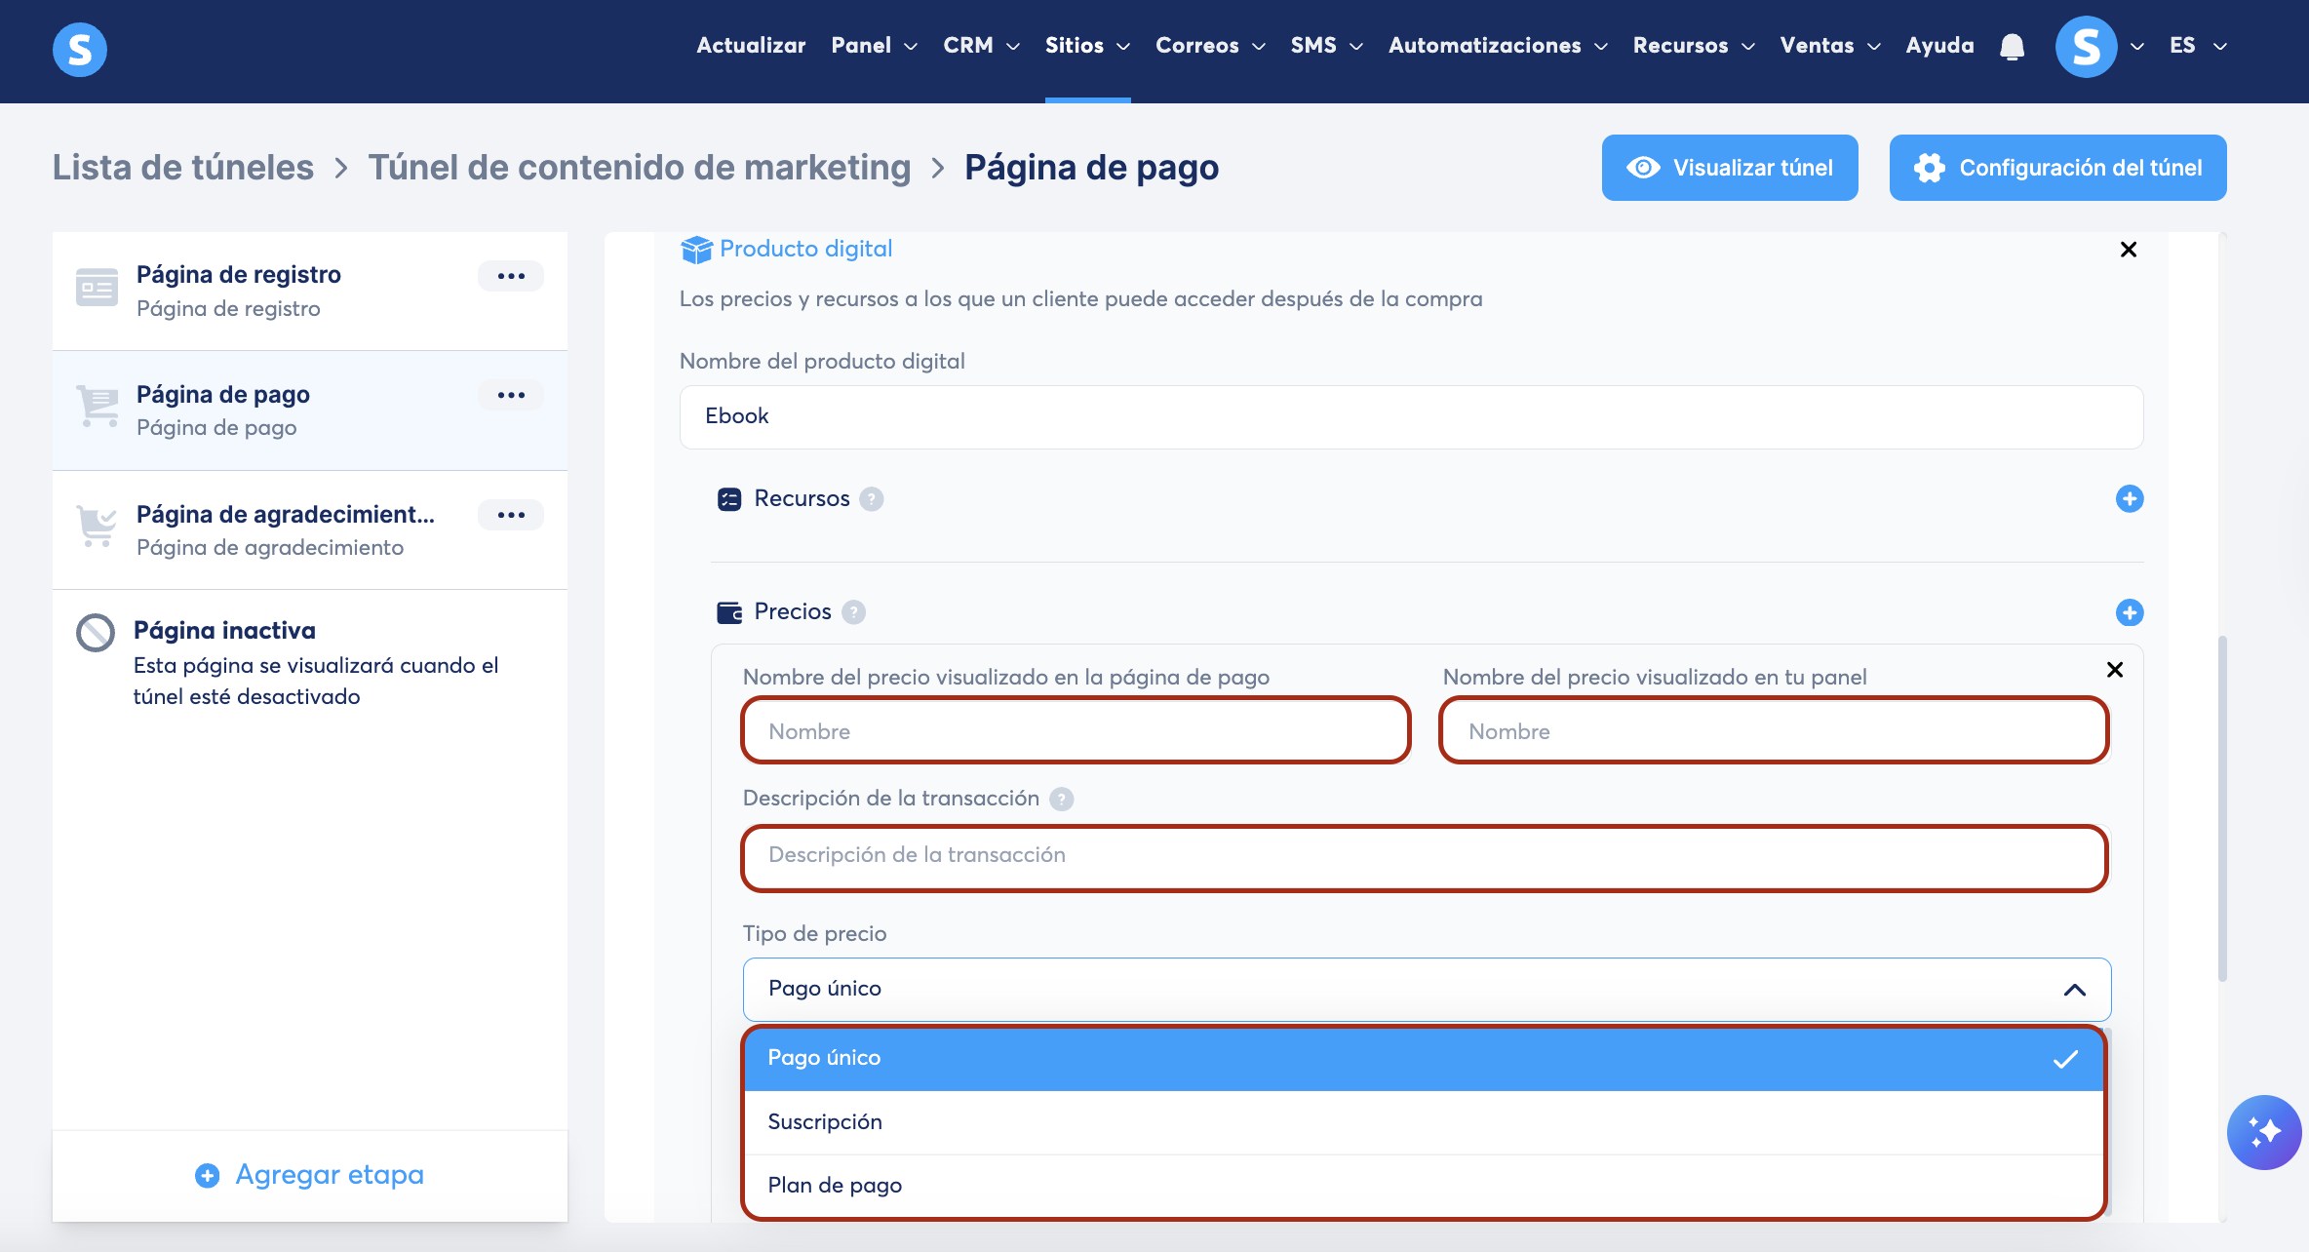The image size is (2309, 1252).
Task: Click the Descripción de la transacción field
Action: coord(1424,856)
